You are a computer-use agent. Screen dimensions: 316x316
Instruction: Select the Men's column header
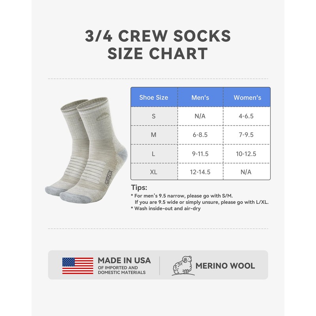point(200,97)
